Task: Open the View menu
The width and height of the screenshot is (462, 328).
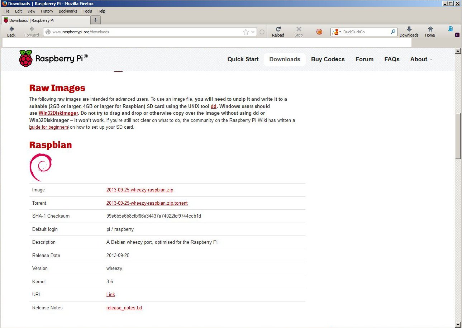Action: [x=31, y=11]
